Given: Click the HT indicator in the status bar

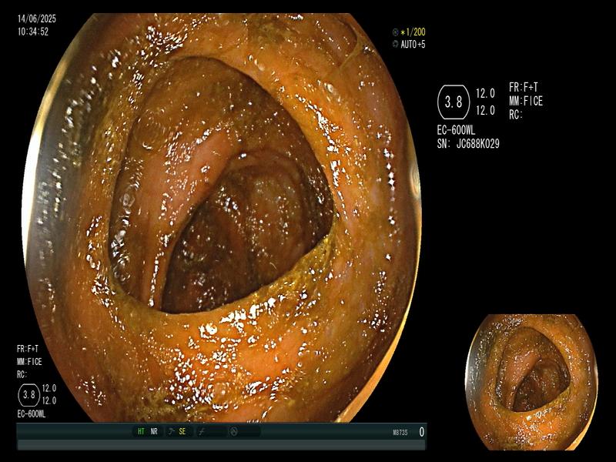Looking at the screenshot, I should pos(141,431).
